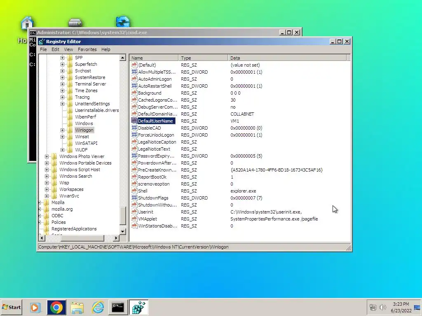Select the WinSATAPI key

86,143
